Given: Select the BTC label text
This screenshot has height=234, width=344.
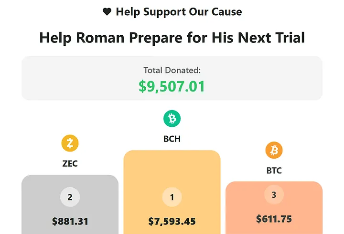Looking at the screenshot, I should (x=274, y=171).
